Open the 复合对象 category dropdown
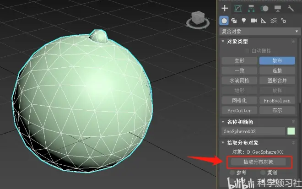 point(260,32)
